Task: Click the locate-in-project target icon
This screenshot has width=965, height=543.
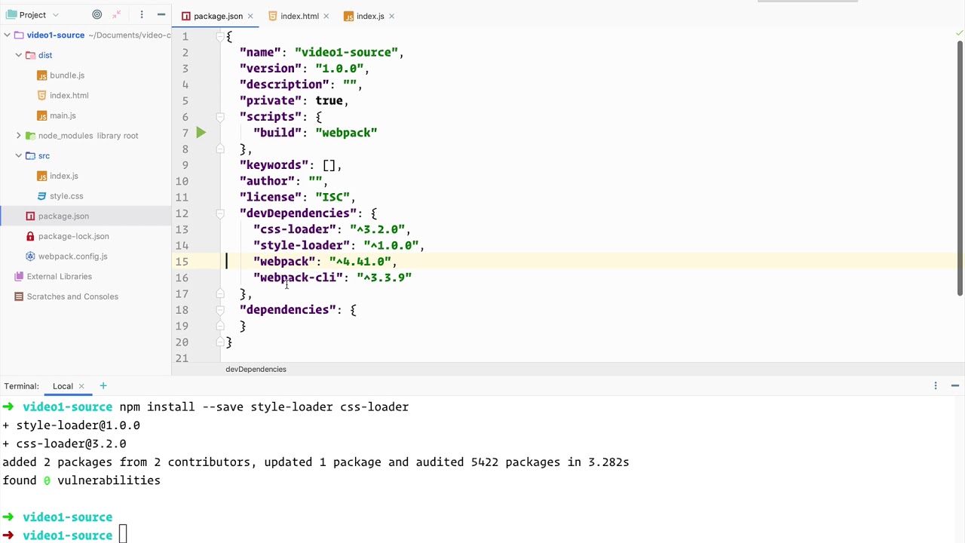Action: pyautogui.click(x=97, y=14)
